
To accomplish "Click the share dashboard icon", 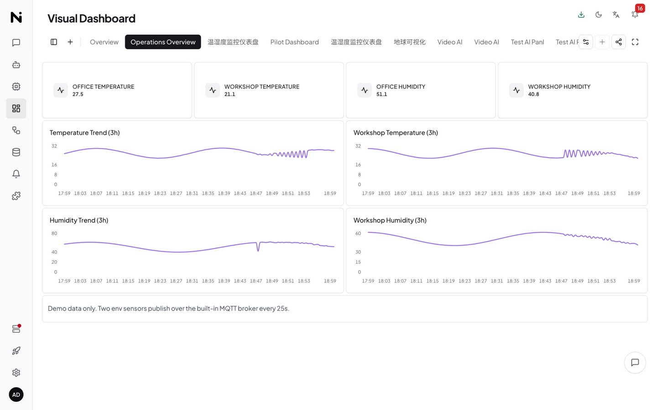I will [x=619, y=42].
